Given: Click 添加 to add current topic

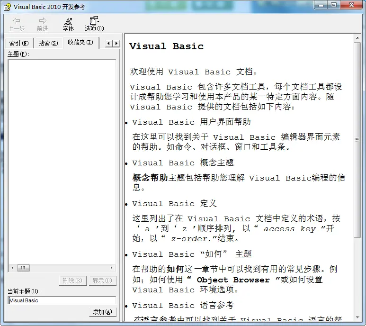Looking at the screenshot, I should point(102,312).
